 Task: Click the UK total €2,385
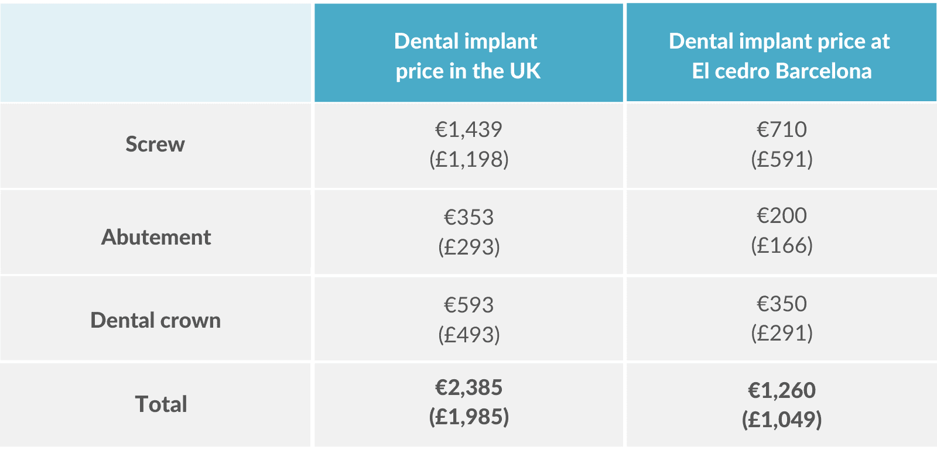[x=468, y=387]
